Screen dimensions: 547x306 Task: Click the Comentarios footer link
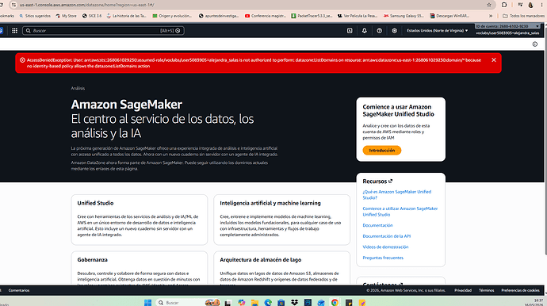tap(19, 290)
